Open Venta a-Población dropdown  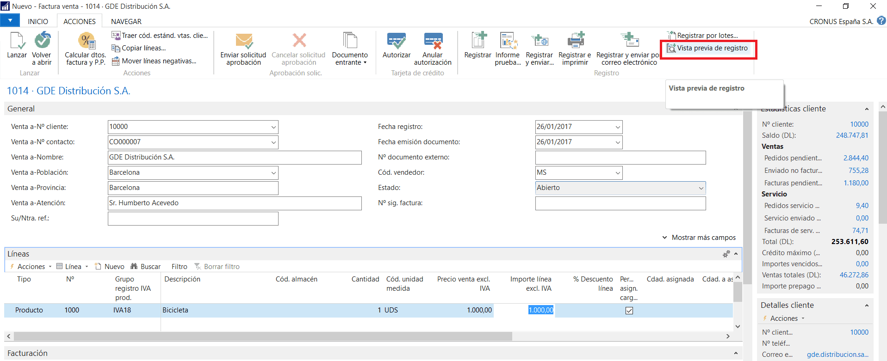273,173
